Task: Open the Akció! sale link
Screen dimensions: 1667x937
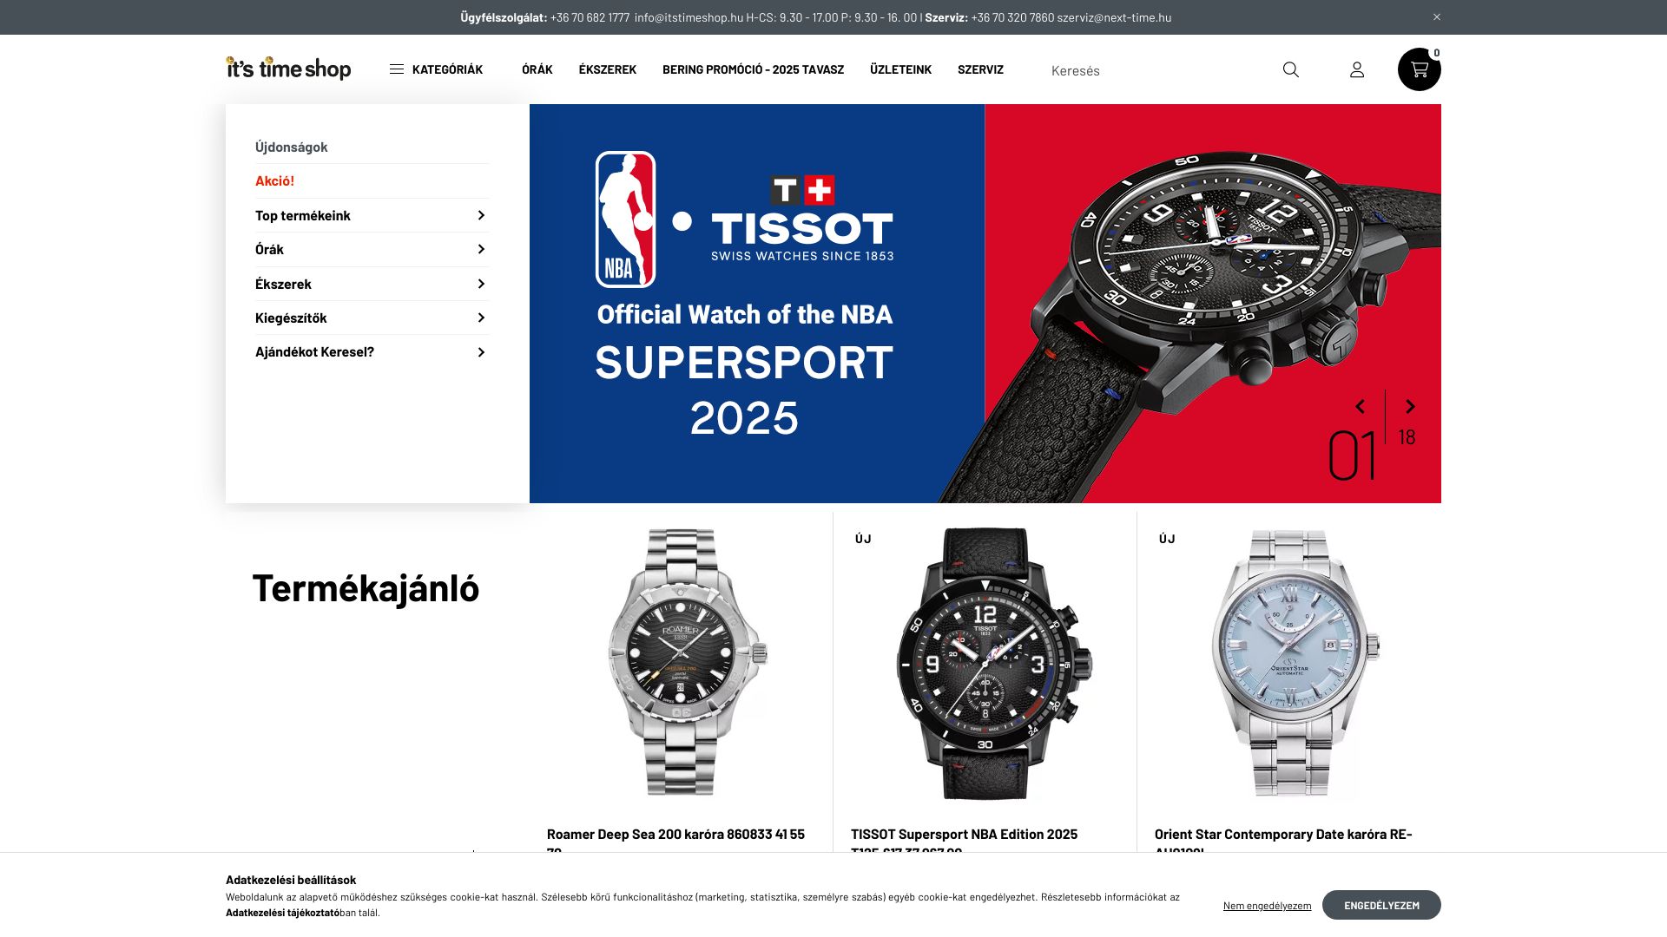Action: coord(274,180)
